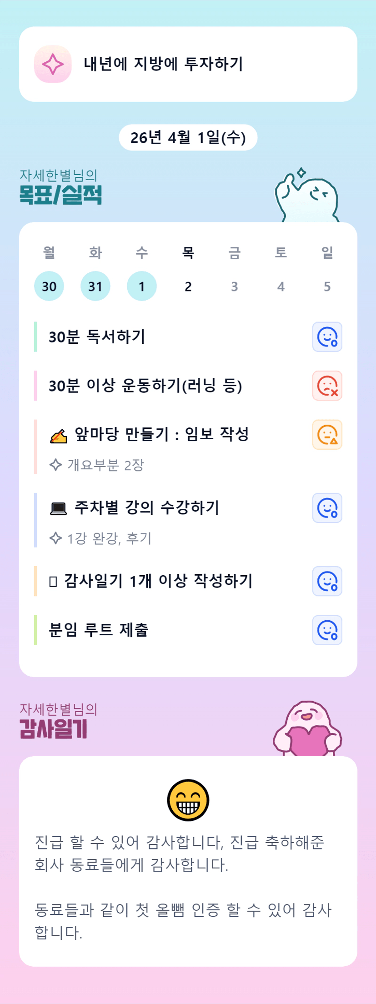The width and height of the screenshot is (376, 1004).
Task: Click status face icon for 30분 독서하기
Action: coord(327,337)
